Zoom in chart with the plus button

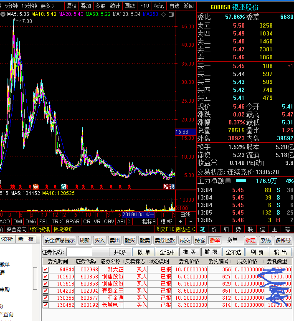[x=180, y=222]
